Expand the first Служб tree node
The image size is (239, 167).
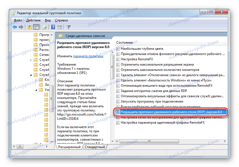pos(31,60)
